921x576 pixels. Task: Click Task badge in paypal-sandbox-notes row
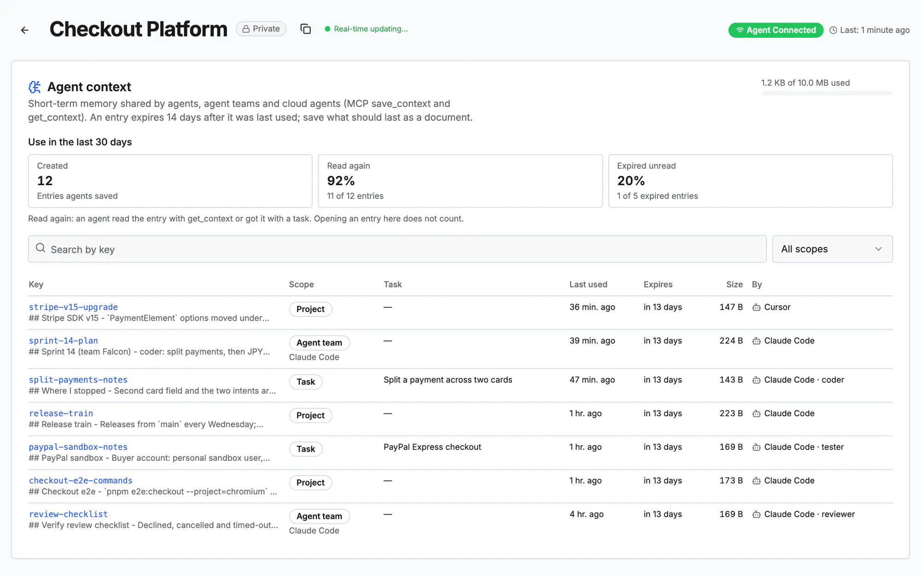pyautogui.click(x=306, y=449)
